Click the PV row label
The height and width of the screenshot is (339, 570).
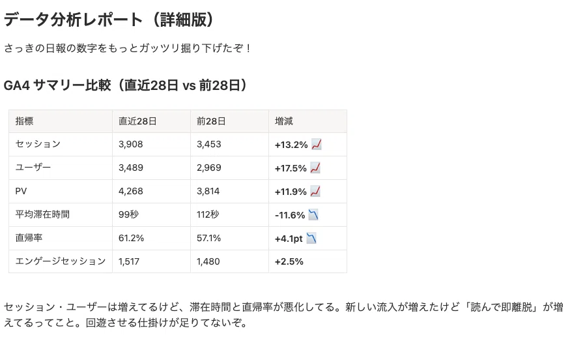pos(21,191)
